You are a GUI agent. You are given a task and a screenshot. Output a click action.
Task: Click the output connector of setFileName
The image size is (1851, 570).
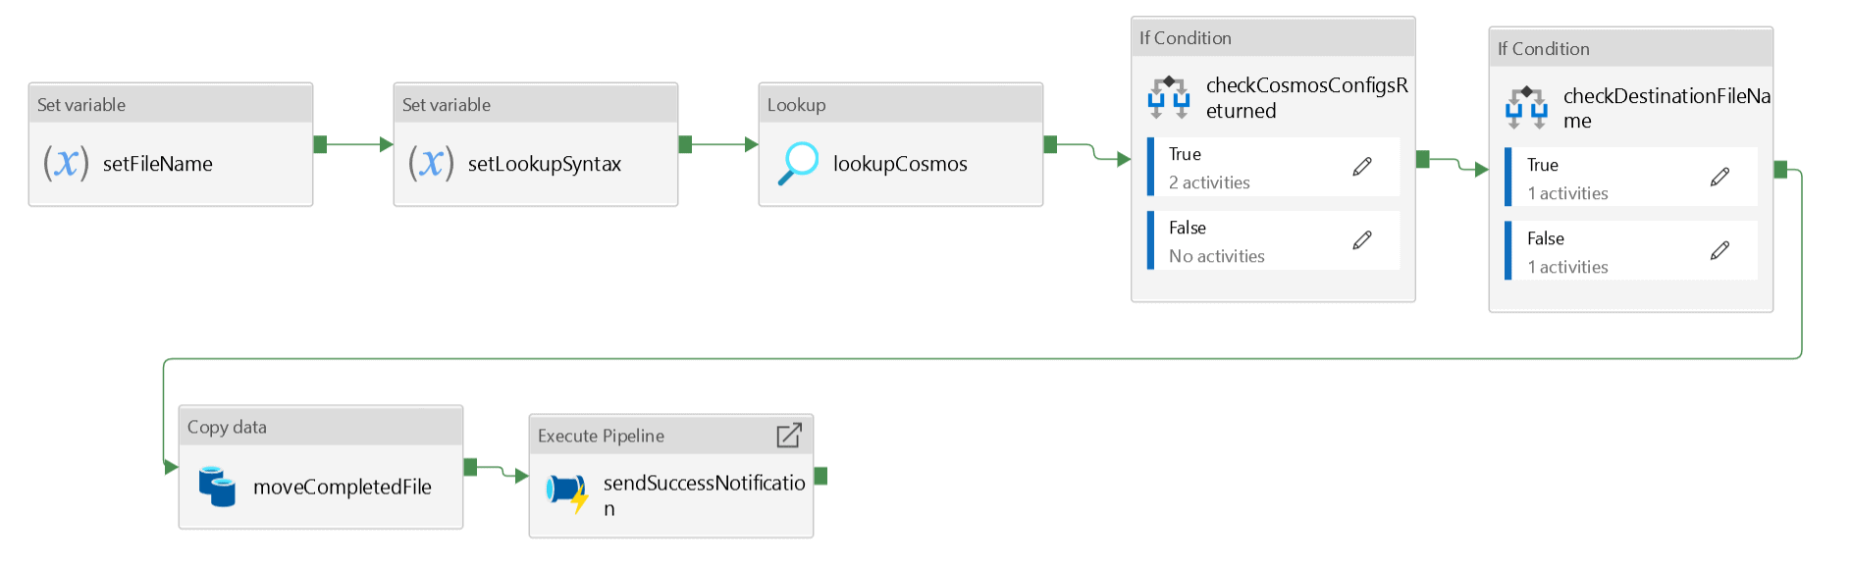point(320,144)
